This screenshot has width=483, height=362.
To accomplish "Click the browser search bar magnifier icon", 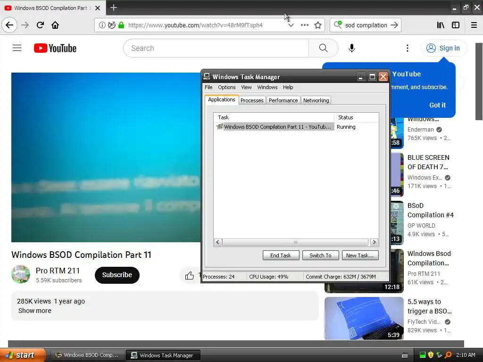I will click(338, 25).
